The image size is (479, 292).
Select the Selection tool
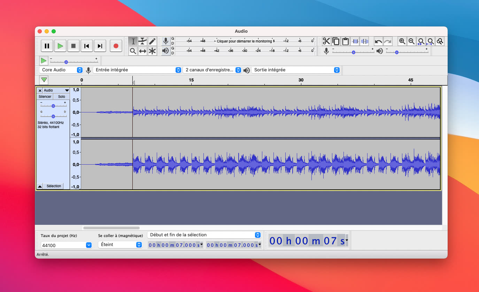[x=133, y=41]
